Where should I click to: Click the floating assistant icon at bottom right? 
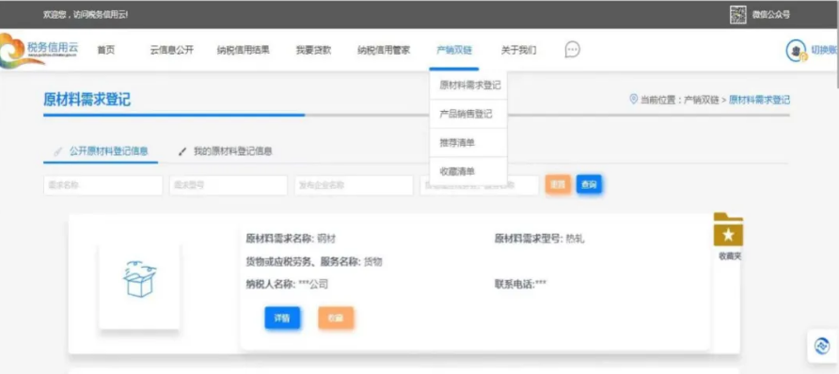click(822, 346)
